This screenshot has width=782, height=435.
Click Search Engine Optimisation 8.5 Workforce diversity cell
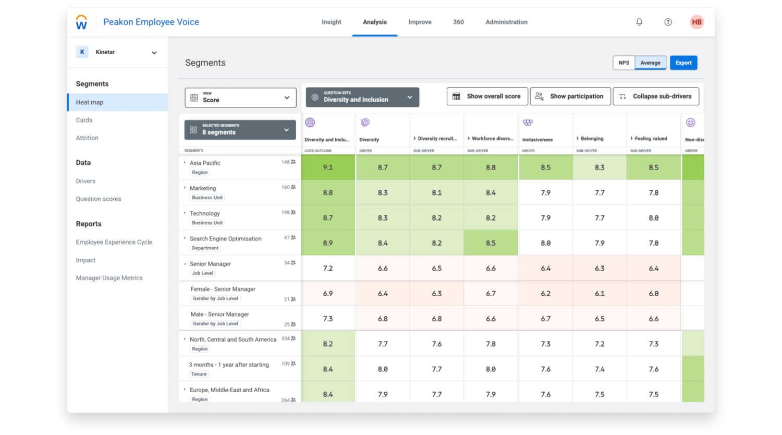(x=491, y=243)
